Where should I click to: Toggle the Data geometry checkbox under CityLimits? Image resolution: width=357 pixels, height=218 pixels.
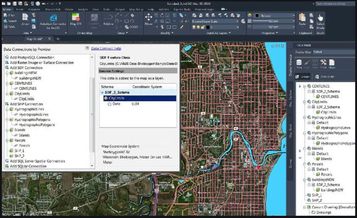pyautogui.click(x=110, y=104)
